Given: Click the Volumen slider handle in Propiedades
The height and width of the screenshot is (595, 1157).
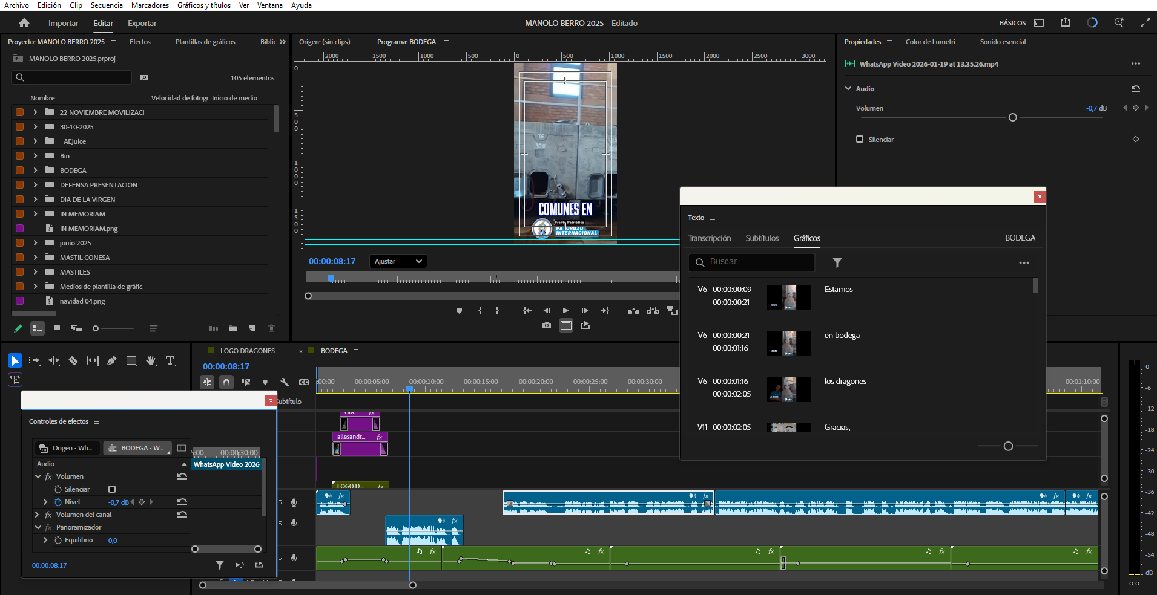Looking at the screenshot, I should coord(1013,117).
